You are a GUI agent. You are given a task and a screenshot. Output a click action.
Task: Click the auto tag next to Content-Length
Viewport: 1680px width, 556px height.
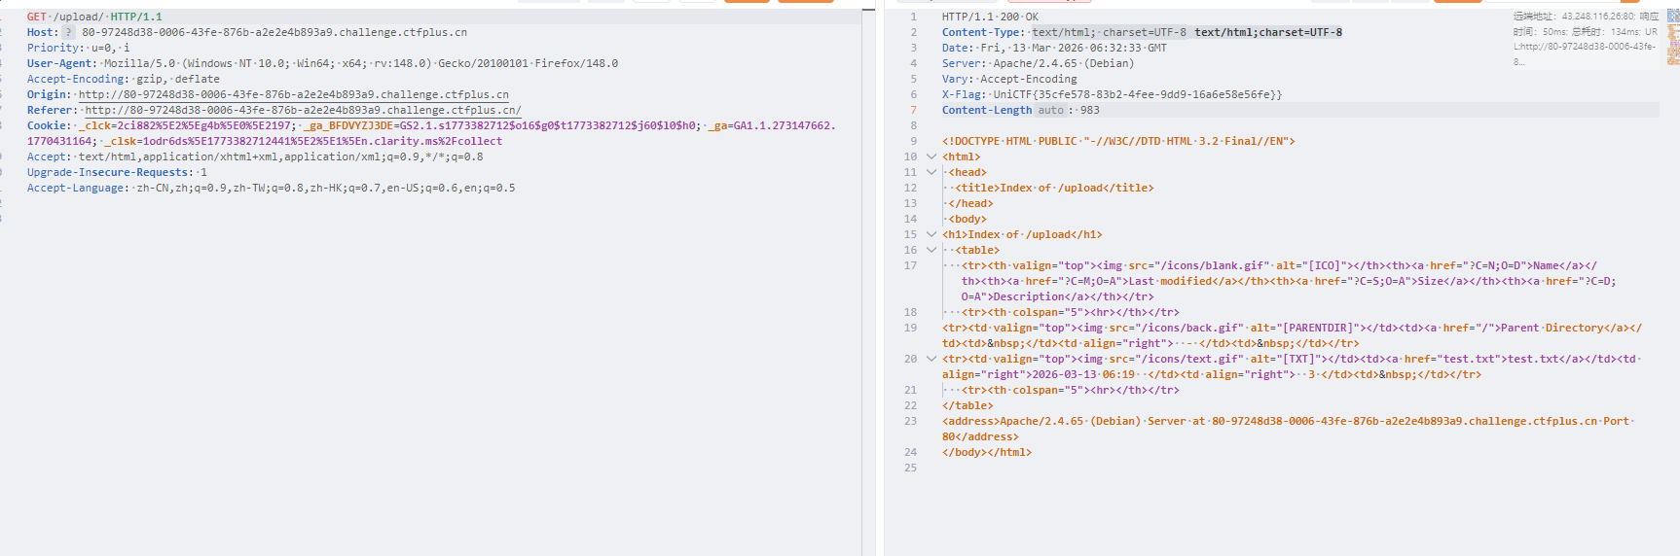[1050, 110]
